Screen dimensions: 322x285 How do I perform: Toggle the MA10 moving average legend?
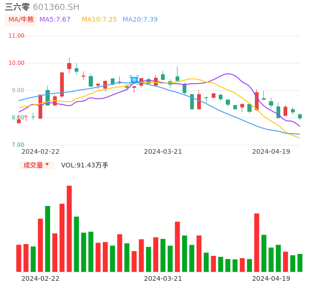99,20
